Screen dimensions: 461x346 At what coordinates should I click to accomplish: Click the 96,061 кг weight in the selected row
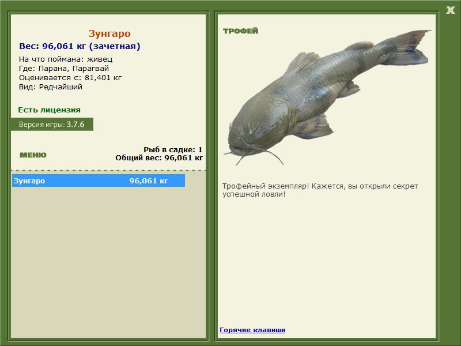click(x=149, y=180)
